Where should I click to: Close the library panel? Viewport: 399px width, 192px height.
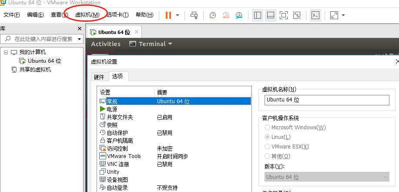coord(80,29)
